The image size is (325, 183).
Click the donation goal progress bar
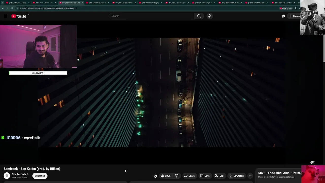38,73
